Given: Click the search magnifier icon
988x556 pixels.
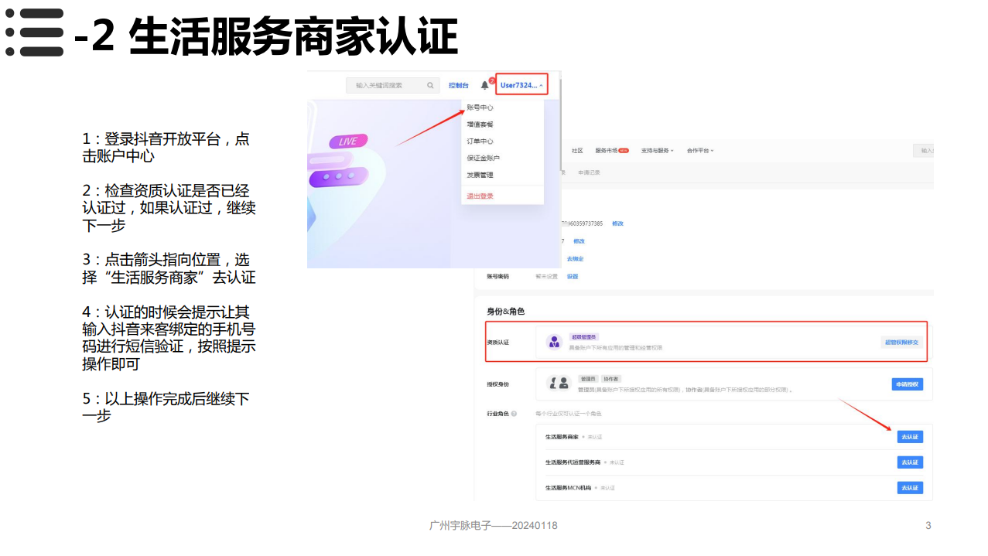Looking at the screenshot, I should [x=430, y=86].
